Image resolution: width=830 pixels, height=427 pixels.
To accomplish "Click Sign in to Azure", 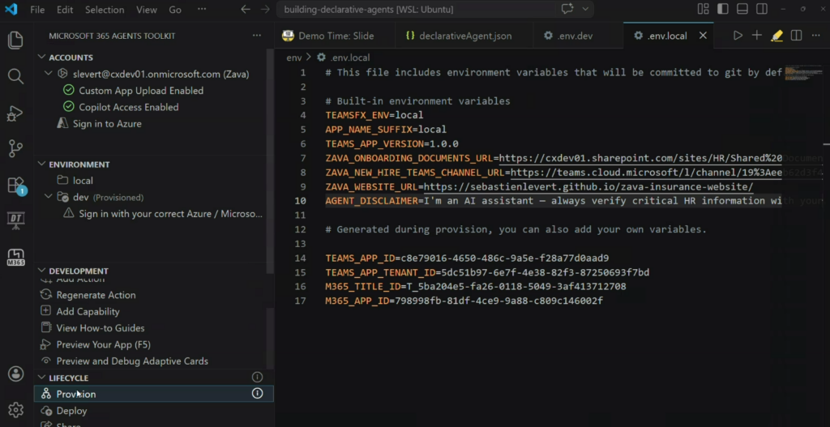I will point(107,124).
